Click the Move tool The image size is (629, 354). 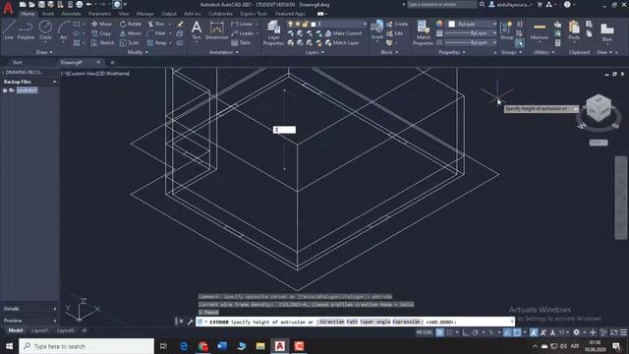click(x=101, y=24)
